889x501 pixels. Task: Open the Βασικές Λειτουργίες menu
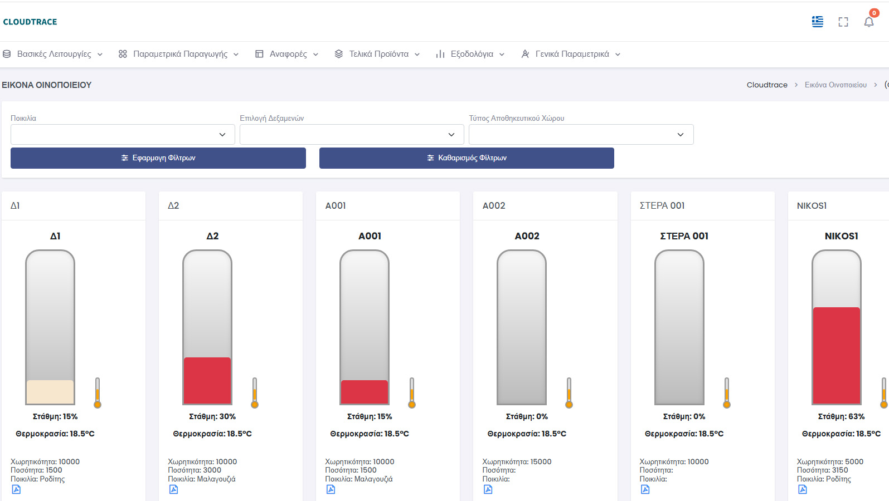point(53,54)
